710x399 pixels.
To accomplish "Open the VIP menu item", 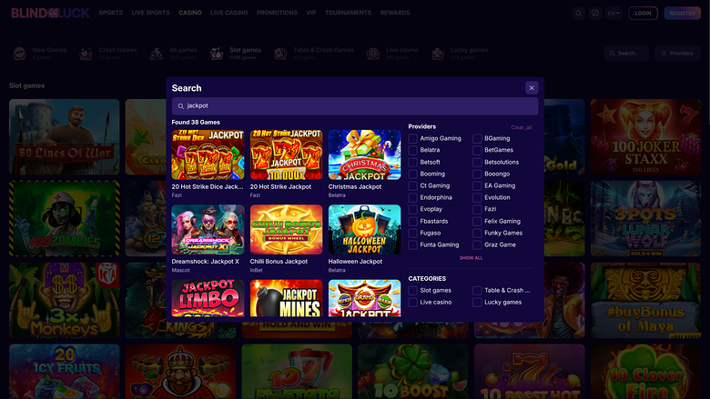I will (x=311, y=13).
